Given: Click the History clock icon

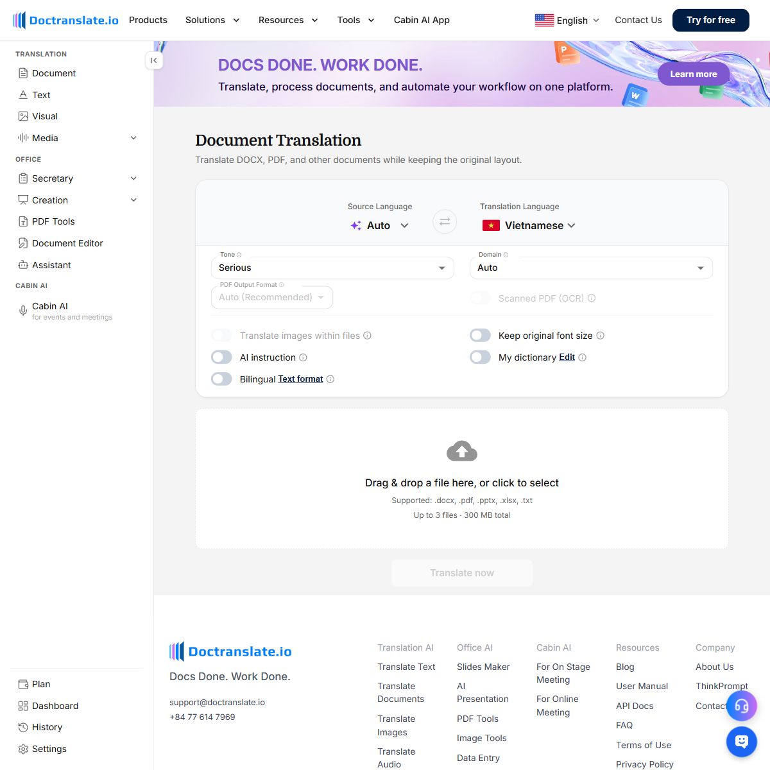Looking at the screenshot, I should [23, 727].
